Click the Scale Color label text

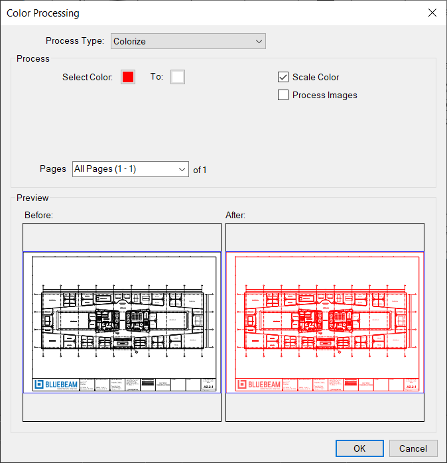tap(316, 77)
